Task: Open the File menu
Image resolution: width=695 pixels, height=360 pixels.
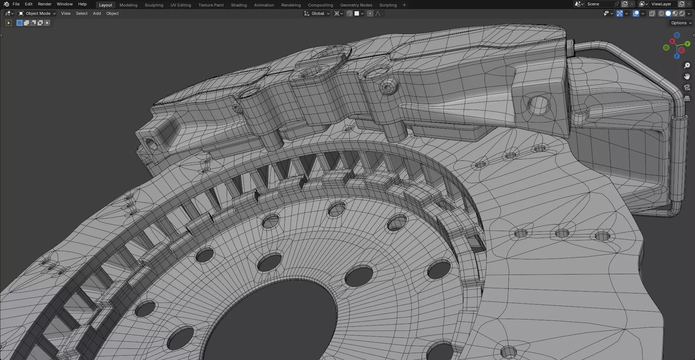Action: click(x=16, y=4)
